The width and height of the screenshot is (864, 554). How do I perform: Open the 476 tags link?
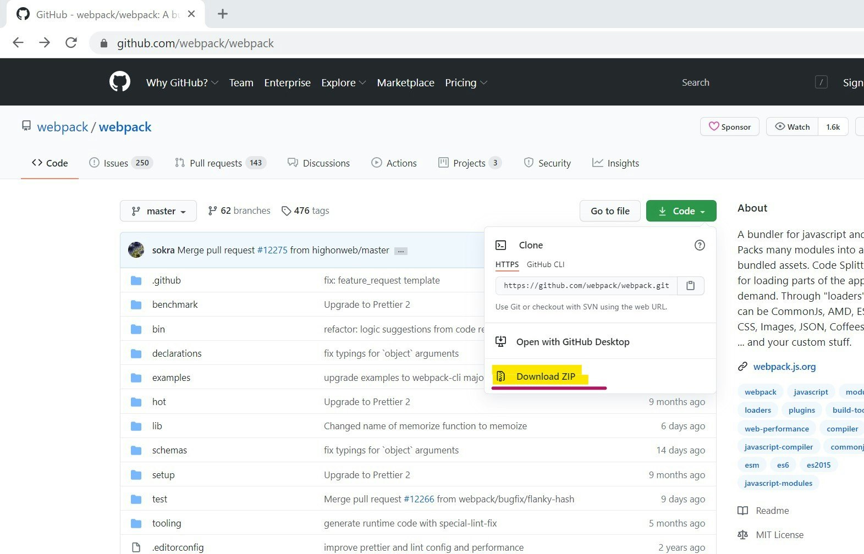(x=305, y=210)
